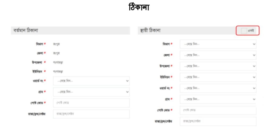Expand permanent address ওয়ার্ড নং dropdown

click(x=218, y=88)
